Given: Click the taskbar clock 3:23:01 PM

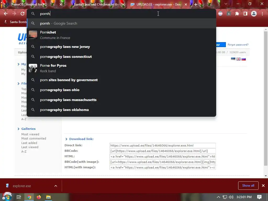Looking at the screenshot, I should [244, 197].
